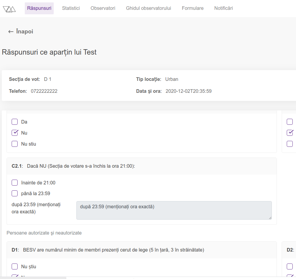Check the "Da" checkbox
Image resolution: width=296 pixels, height=279 pixels.
pyautogui.click(x=15, y=122)
